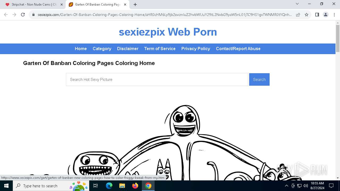View site information lock icon

(x=33, y=15)
